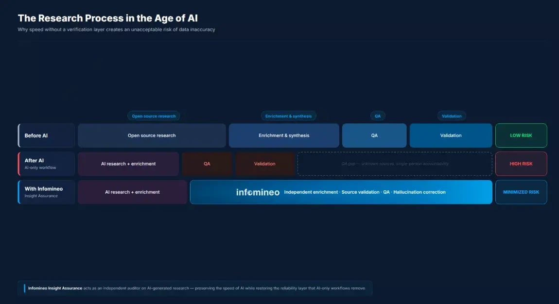The image size is (559, 304).
Task: Click the MINIMIZED RISK badge
Action: point(521,192)
